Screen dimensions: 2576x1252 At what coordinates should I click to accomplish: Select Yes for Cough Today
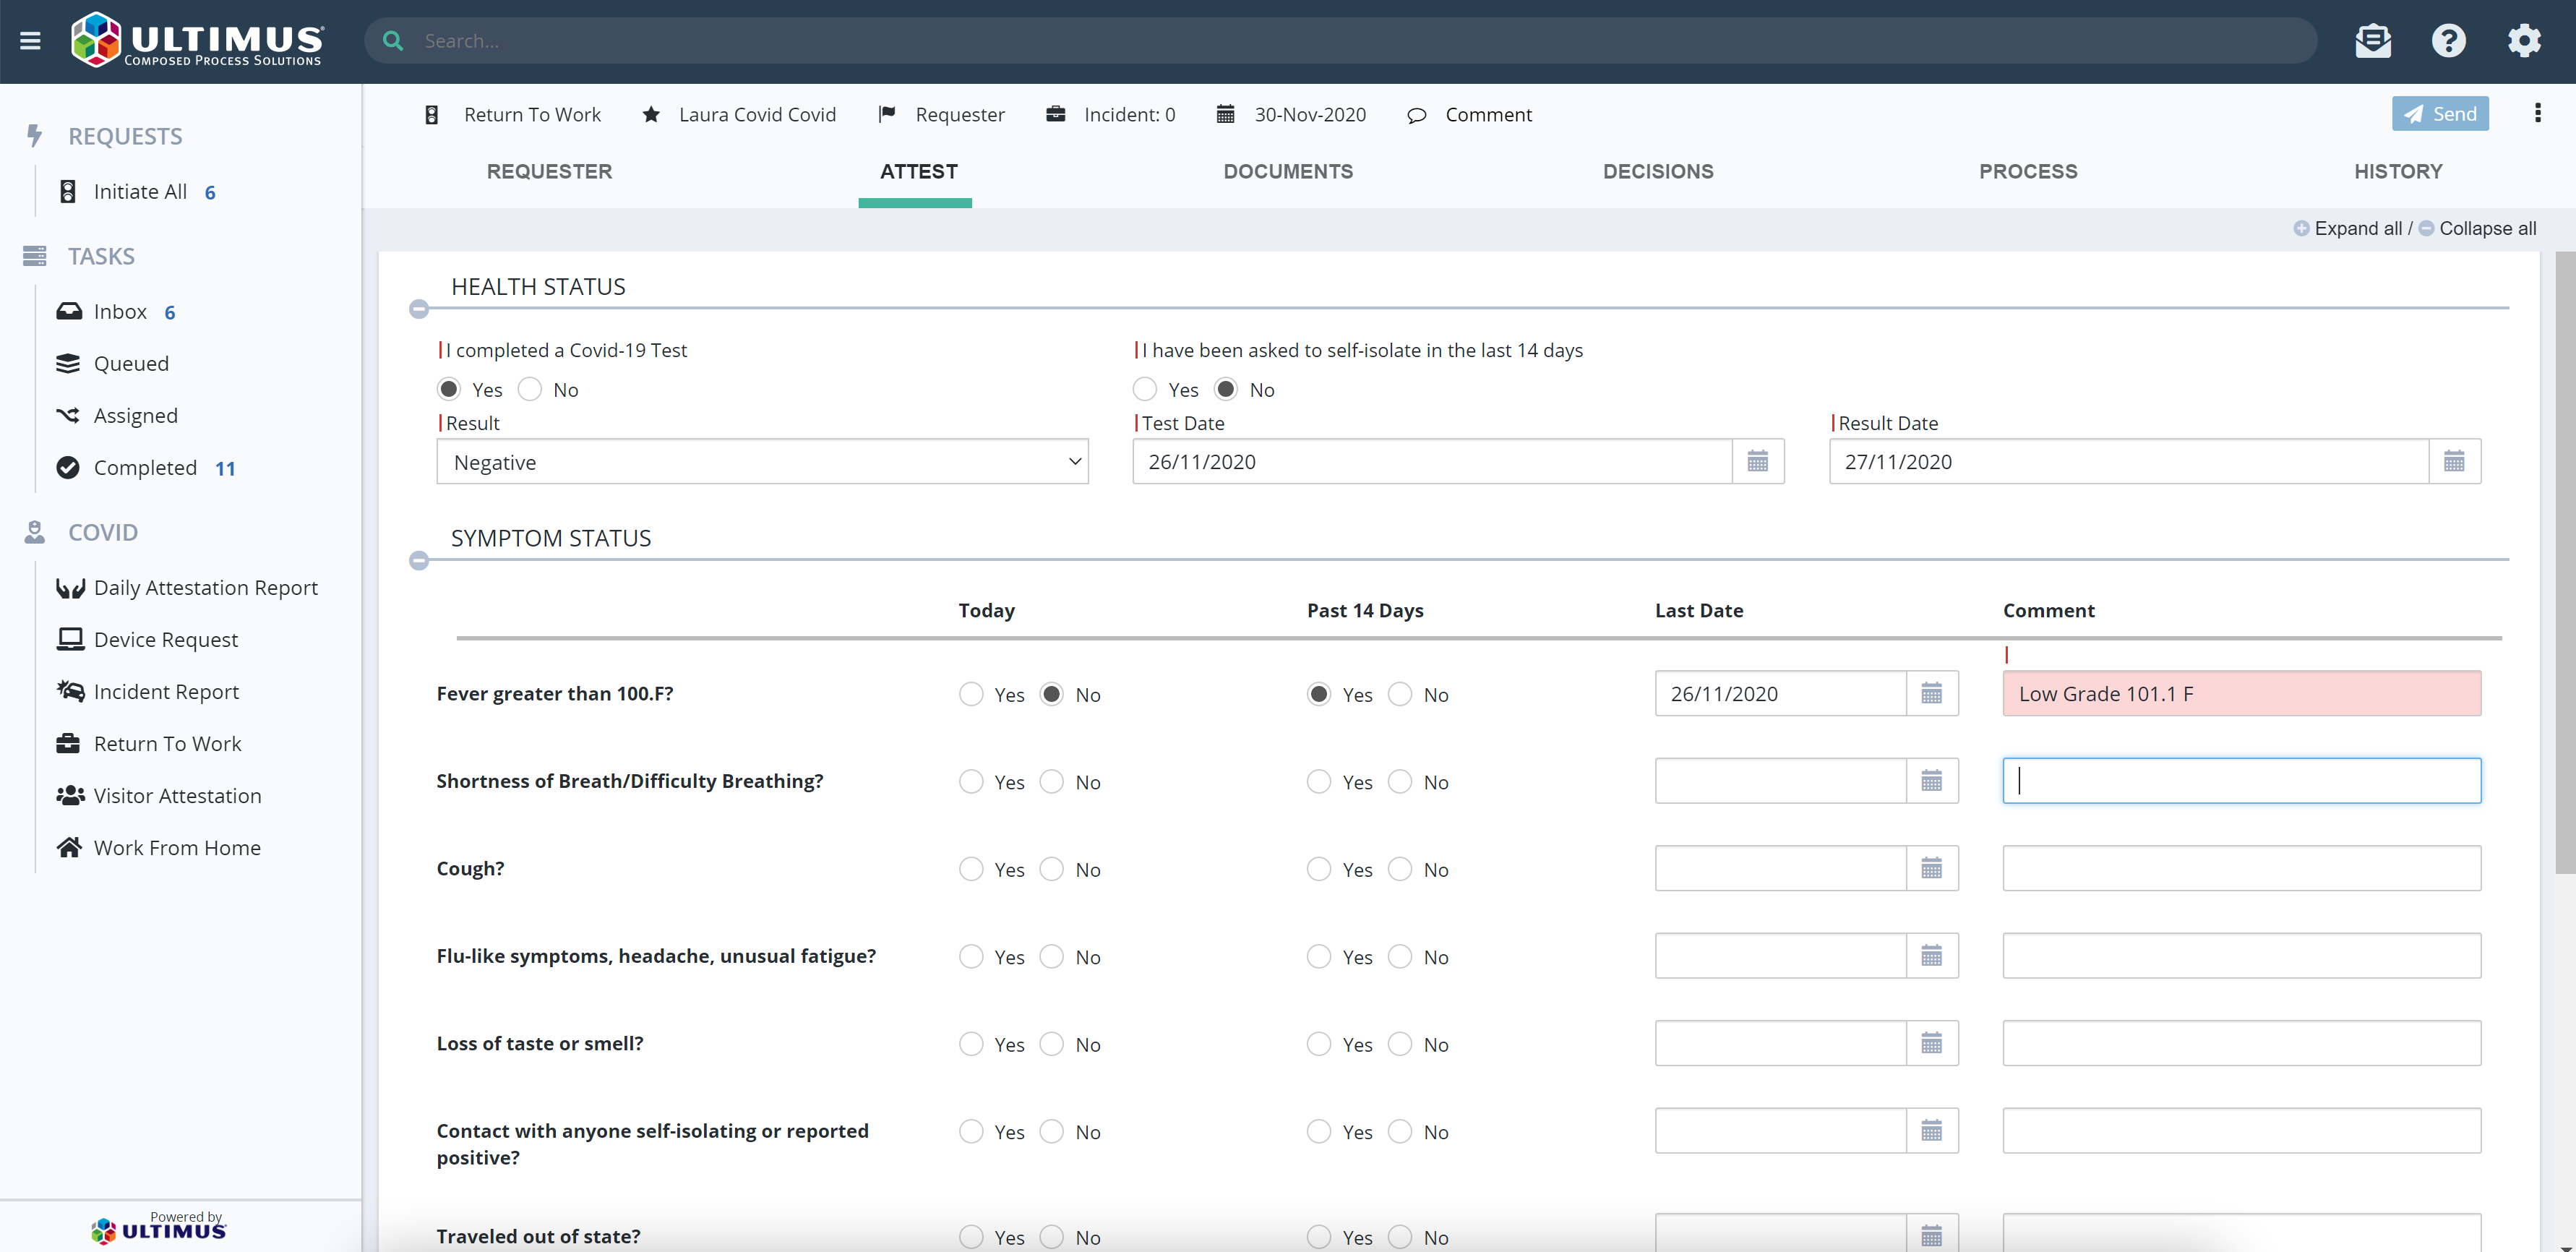click(971, 870)
